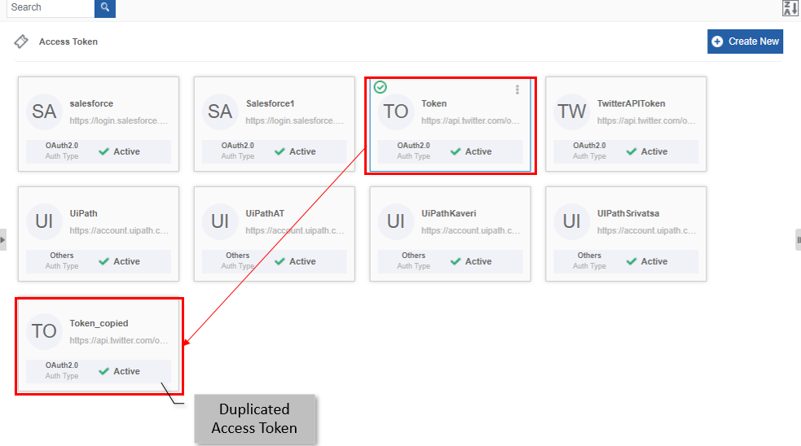
Task: Expand the left side panel arrow
Action: [x=2, y=240]
